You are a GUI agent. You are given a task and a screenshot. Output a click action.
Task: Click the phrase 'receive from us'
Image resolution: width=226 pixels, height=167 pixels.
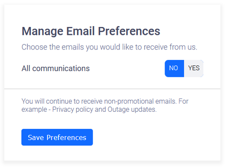pyautogui.click(x=170, y=47)
